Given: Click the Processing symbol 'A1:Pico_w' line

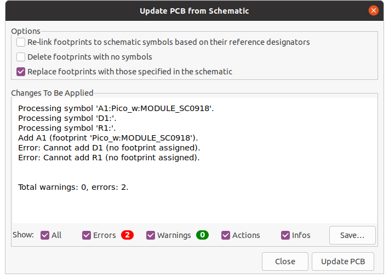Looking at the screenshot, I should coord(116,108).
